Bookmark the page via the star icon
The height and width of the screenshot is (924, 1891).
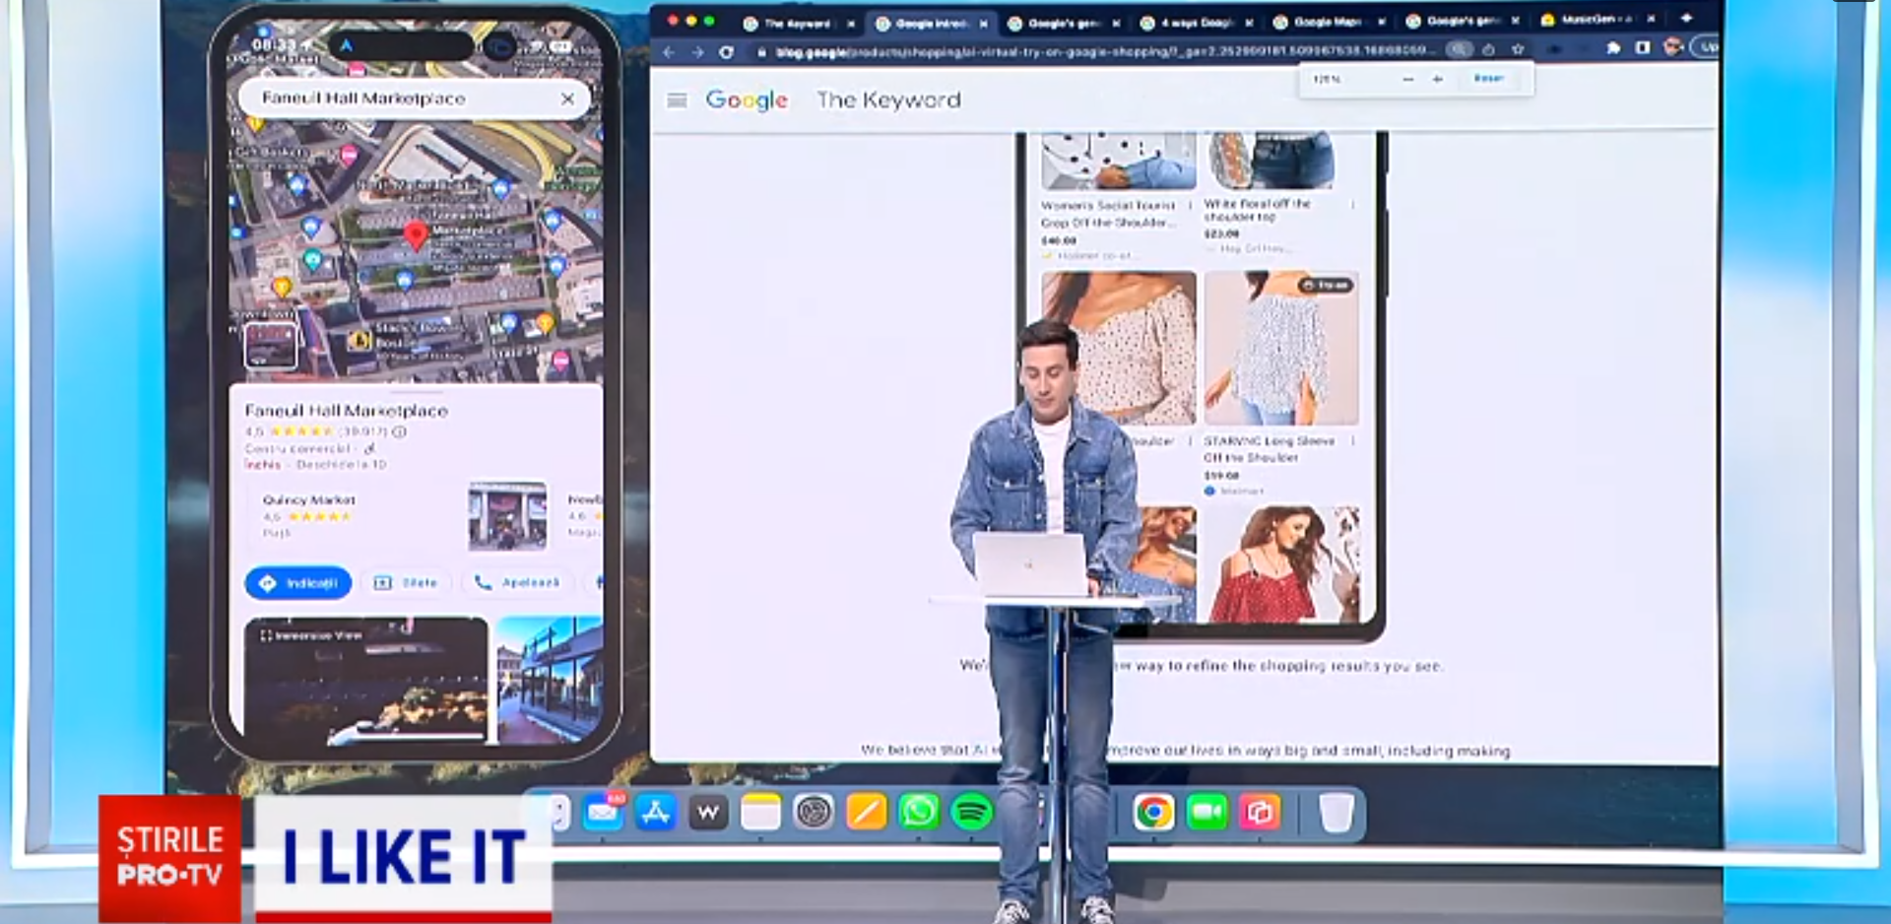pos(1519,47)
